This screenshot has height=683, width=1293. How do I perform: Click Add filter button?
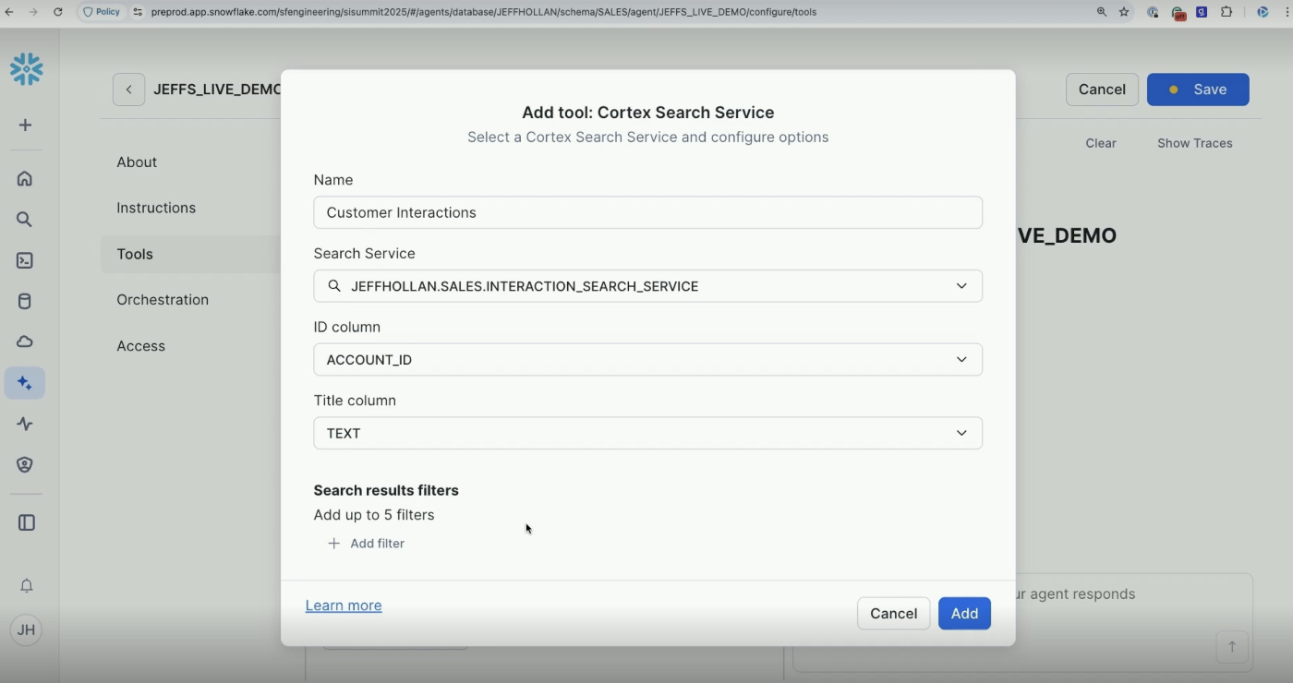click(x=366, y=544)
